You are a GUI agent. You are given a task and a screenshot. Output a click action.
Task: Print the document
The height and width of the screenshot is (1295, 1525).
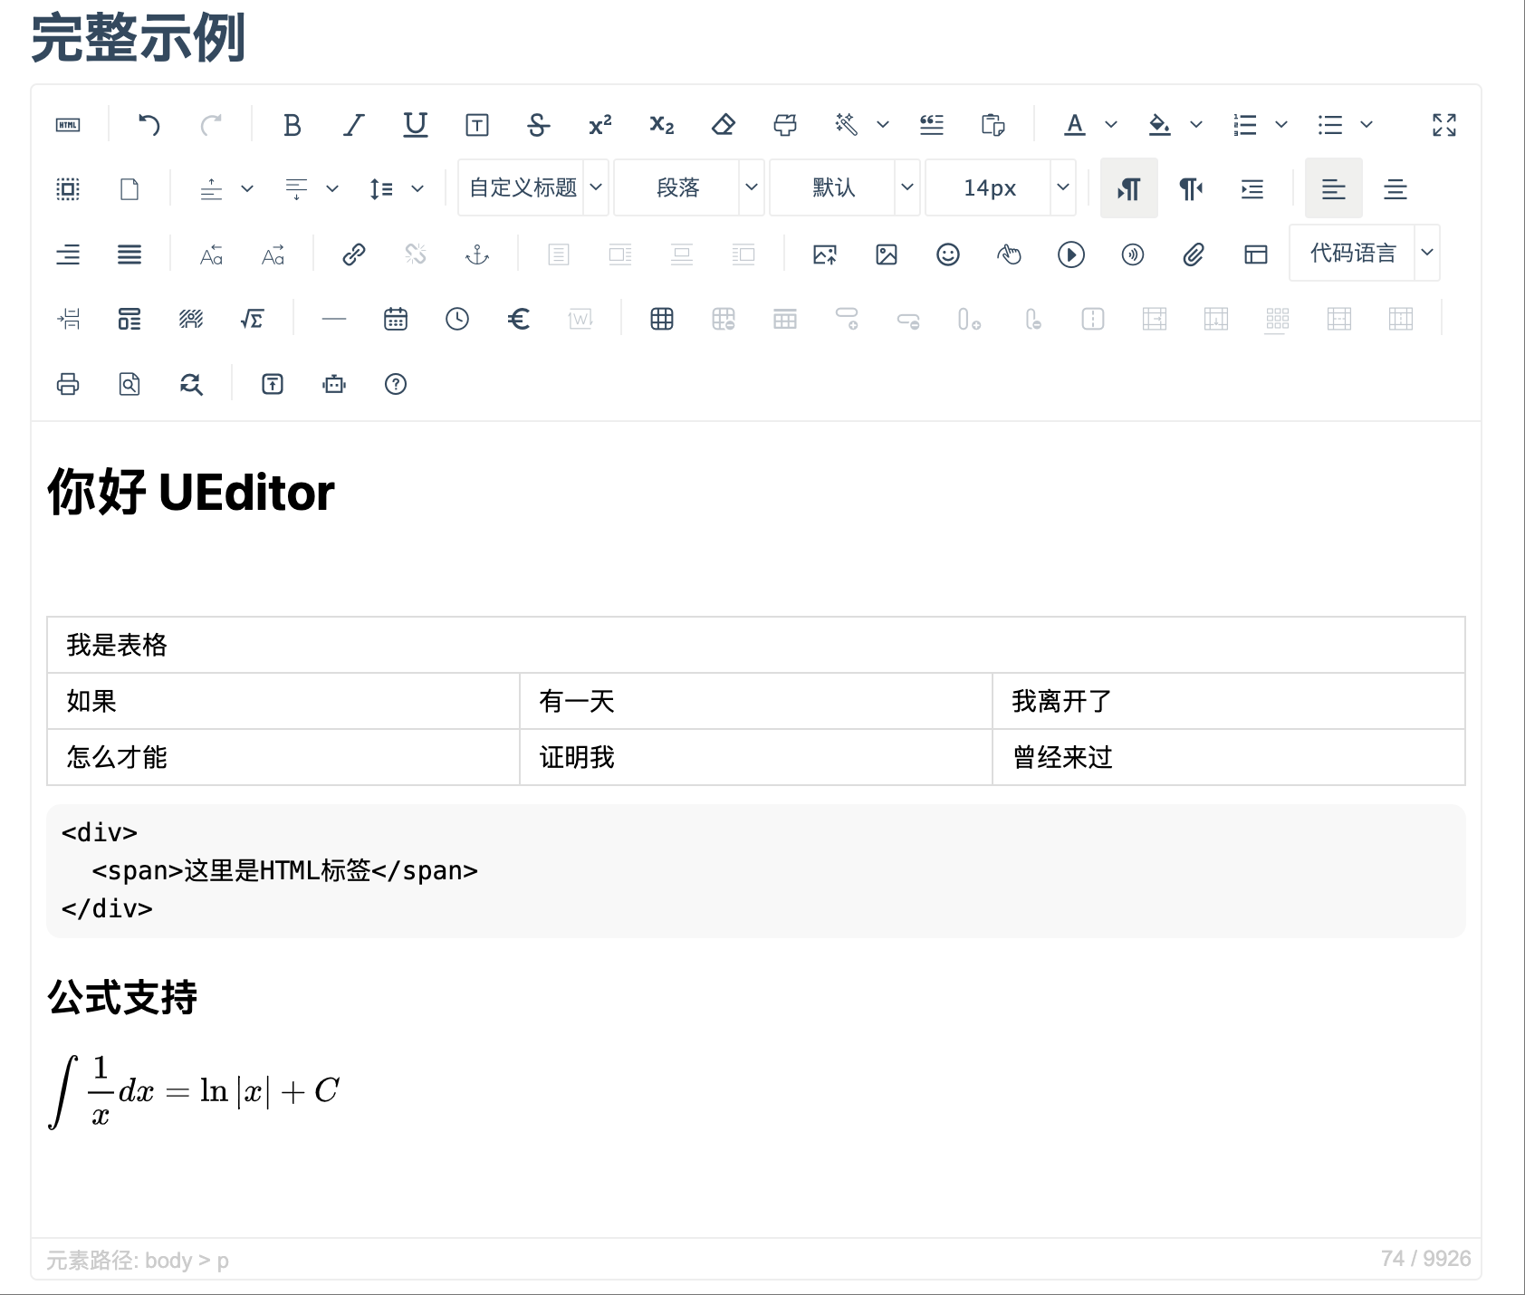pyautogui.click(x=68, y=384)
